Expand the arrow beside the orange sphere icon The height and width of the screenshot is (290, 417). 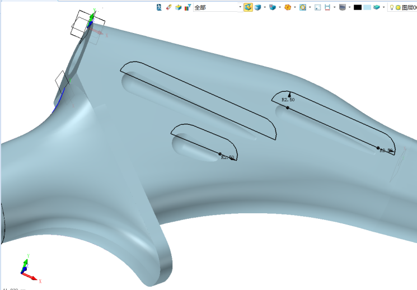tap(294, 7)
